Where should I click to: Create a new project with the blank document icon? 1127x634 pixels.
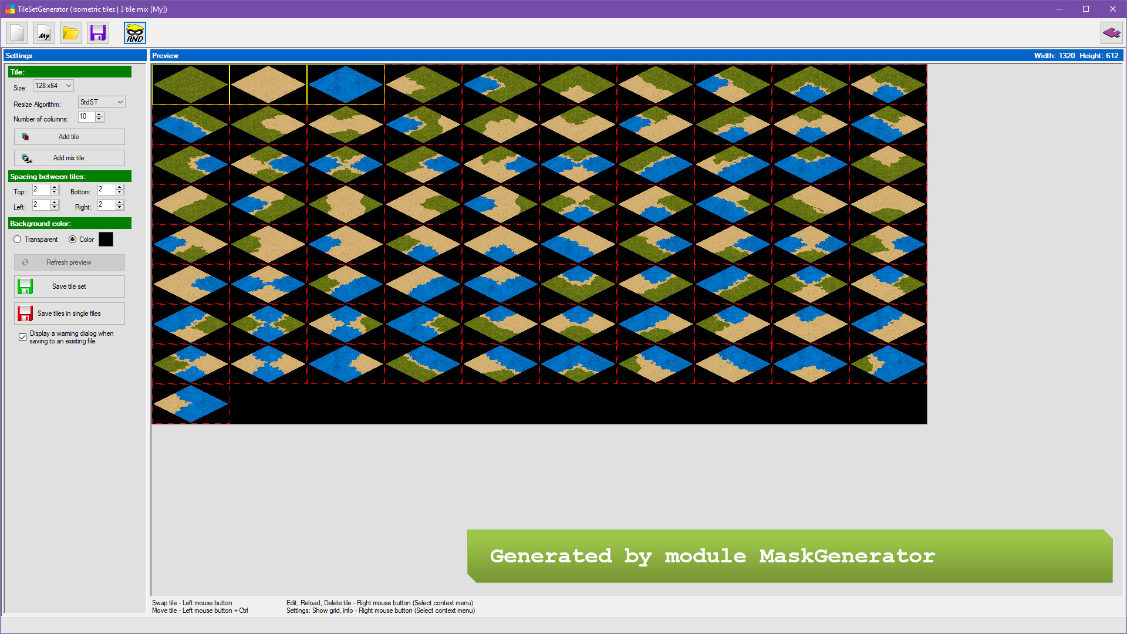[x=16, y=33]
